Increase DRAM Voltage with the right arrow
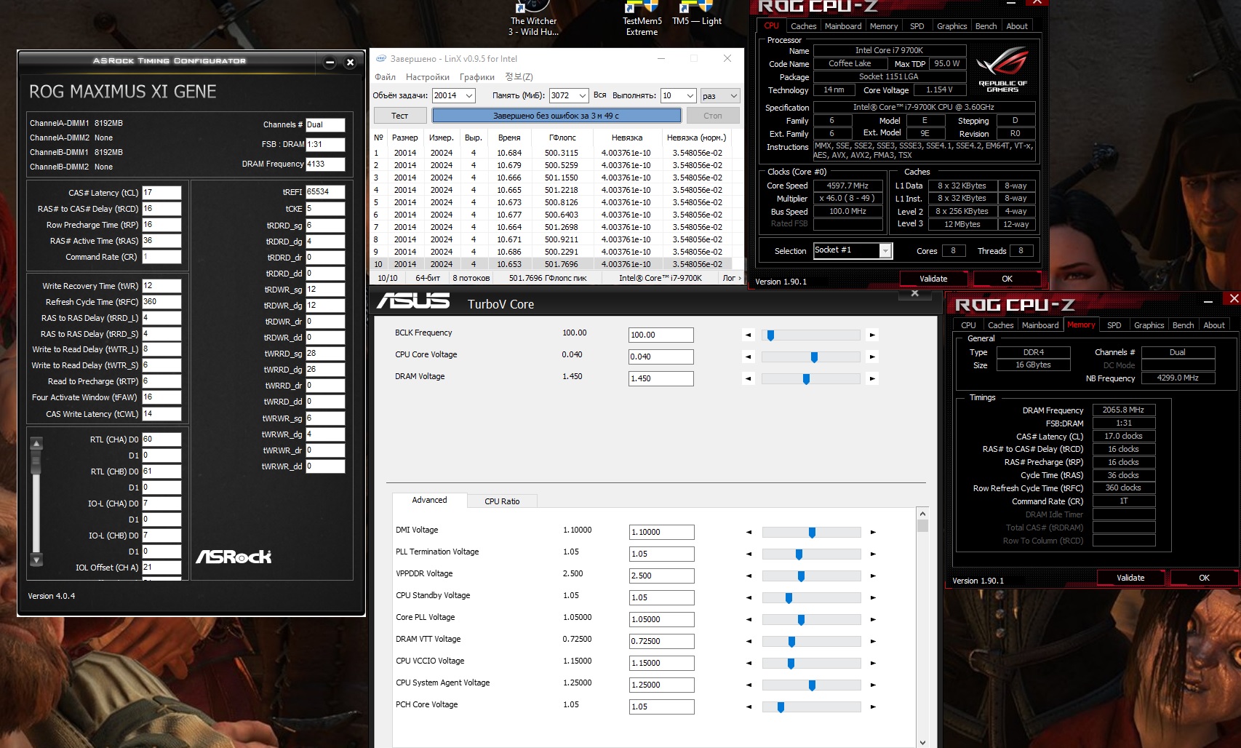This screenshot has height=748, width=1241. click(872, 379)
